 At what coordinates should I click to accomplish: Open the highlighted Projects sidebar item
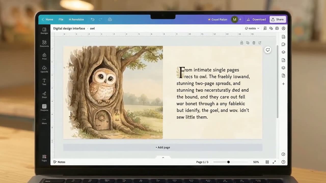click(x=44, y=108)
